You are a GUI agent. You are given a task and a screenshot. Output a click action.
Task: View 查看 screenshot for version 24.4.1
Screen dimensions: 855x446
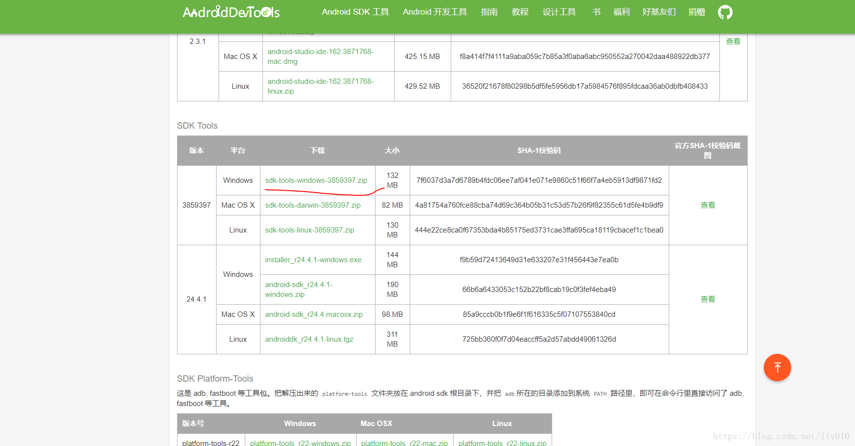coord(708,299)
